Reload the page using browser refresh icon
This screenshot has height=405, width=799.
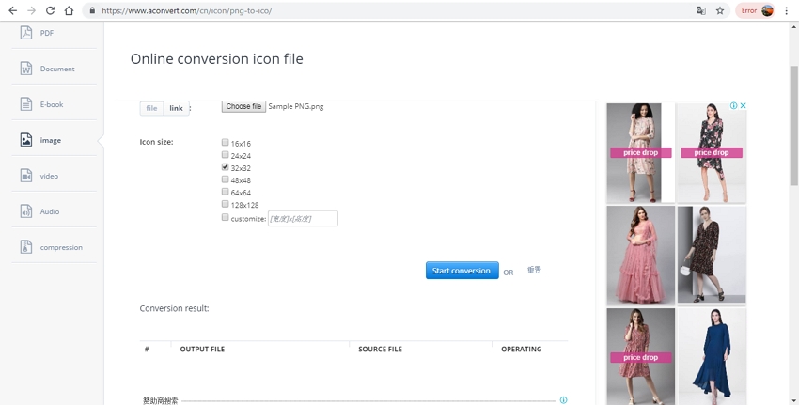49,10
